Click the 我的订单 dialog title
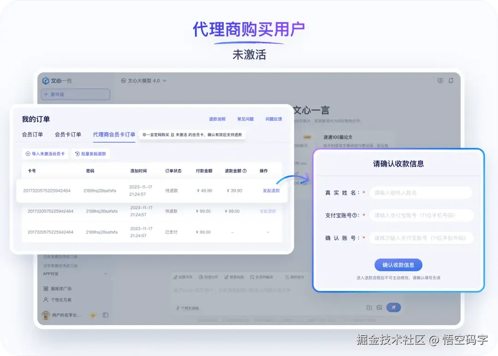This screenshot has height=356, width=498. click(36, 119)
